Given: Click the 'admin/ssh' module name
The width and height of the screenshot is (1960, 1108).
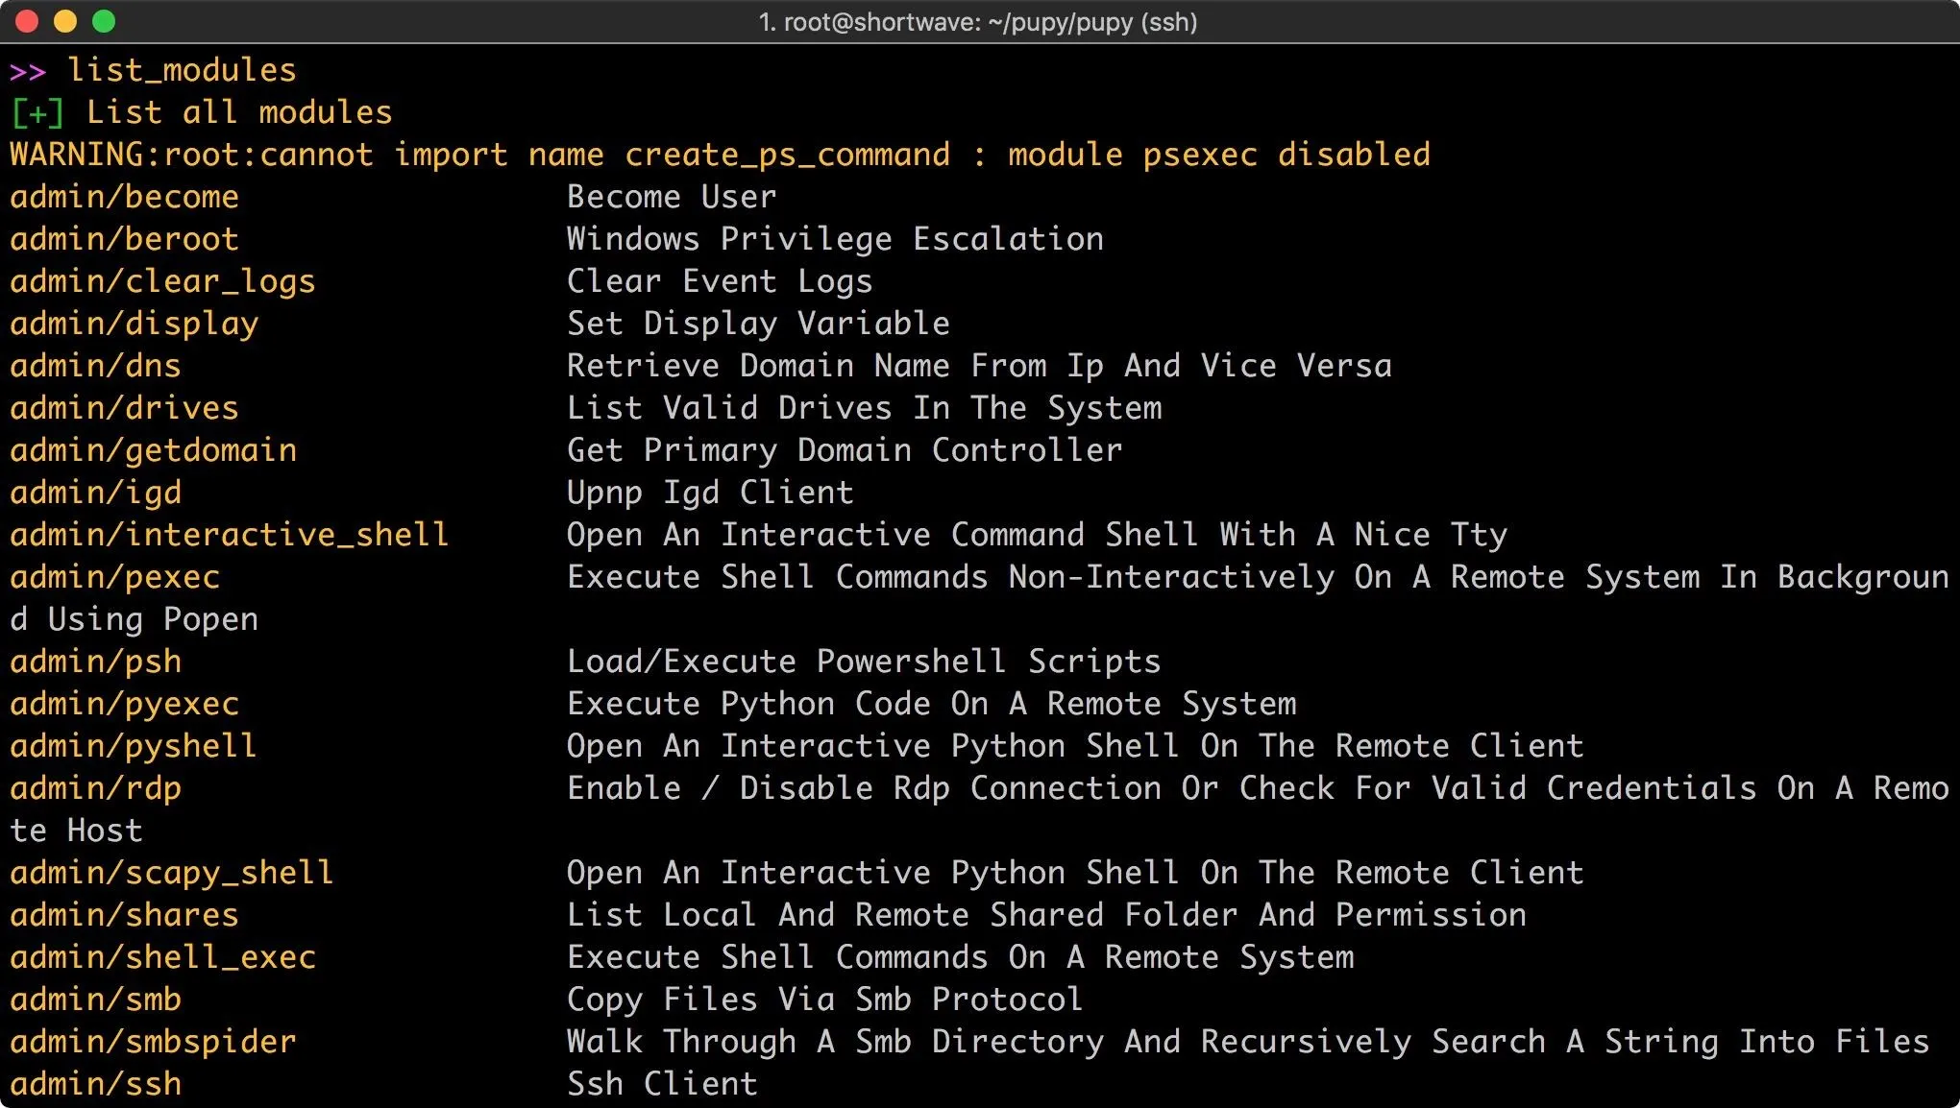Looking at the screenshot, I should click(x=95, y=1084).
